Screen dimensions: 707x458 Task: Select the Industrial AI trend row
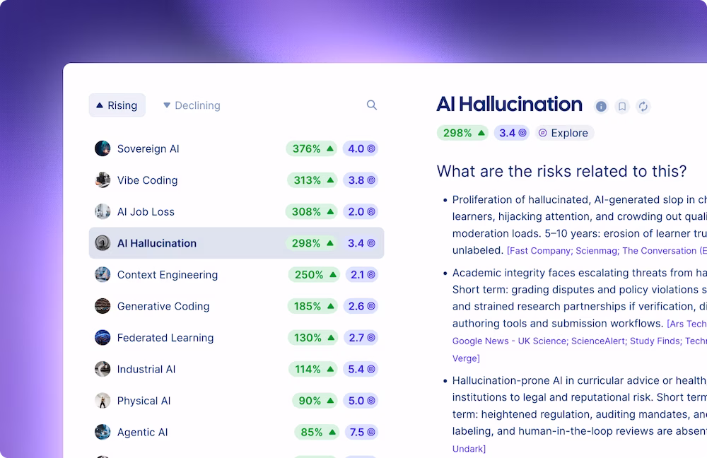pos(236,369)
